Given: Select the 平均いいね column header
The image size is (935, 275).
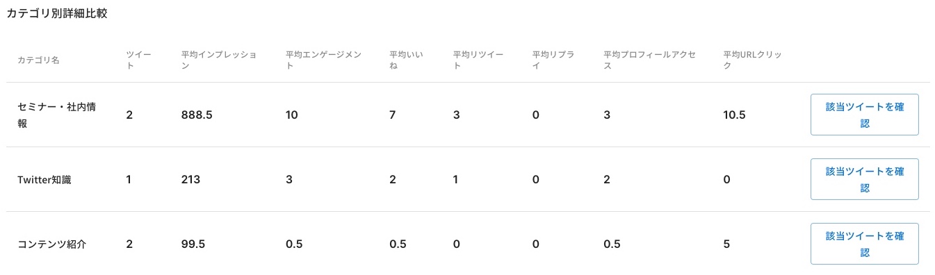Looking at the screenshot, I should click(x=407, y=60).
